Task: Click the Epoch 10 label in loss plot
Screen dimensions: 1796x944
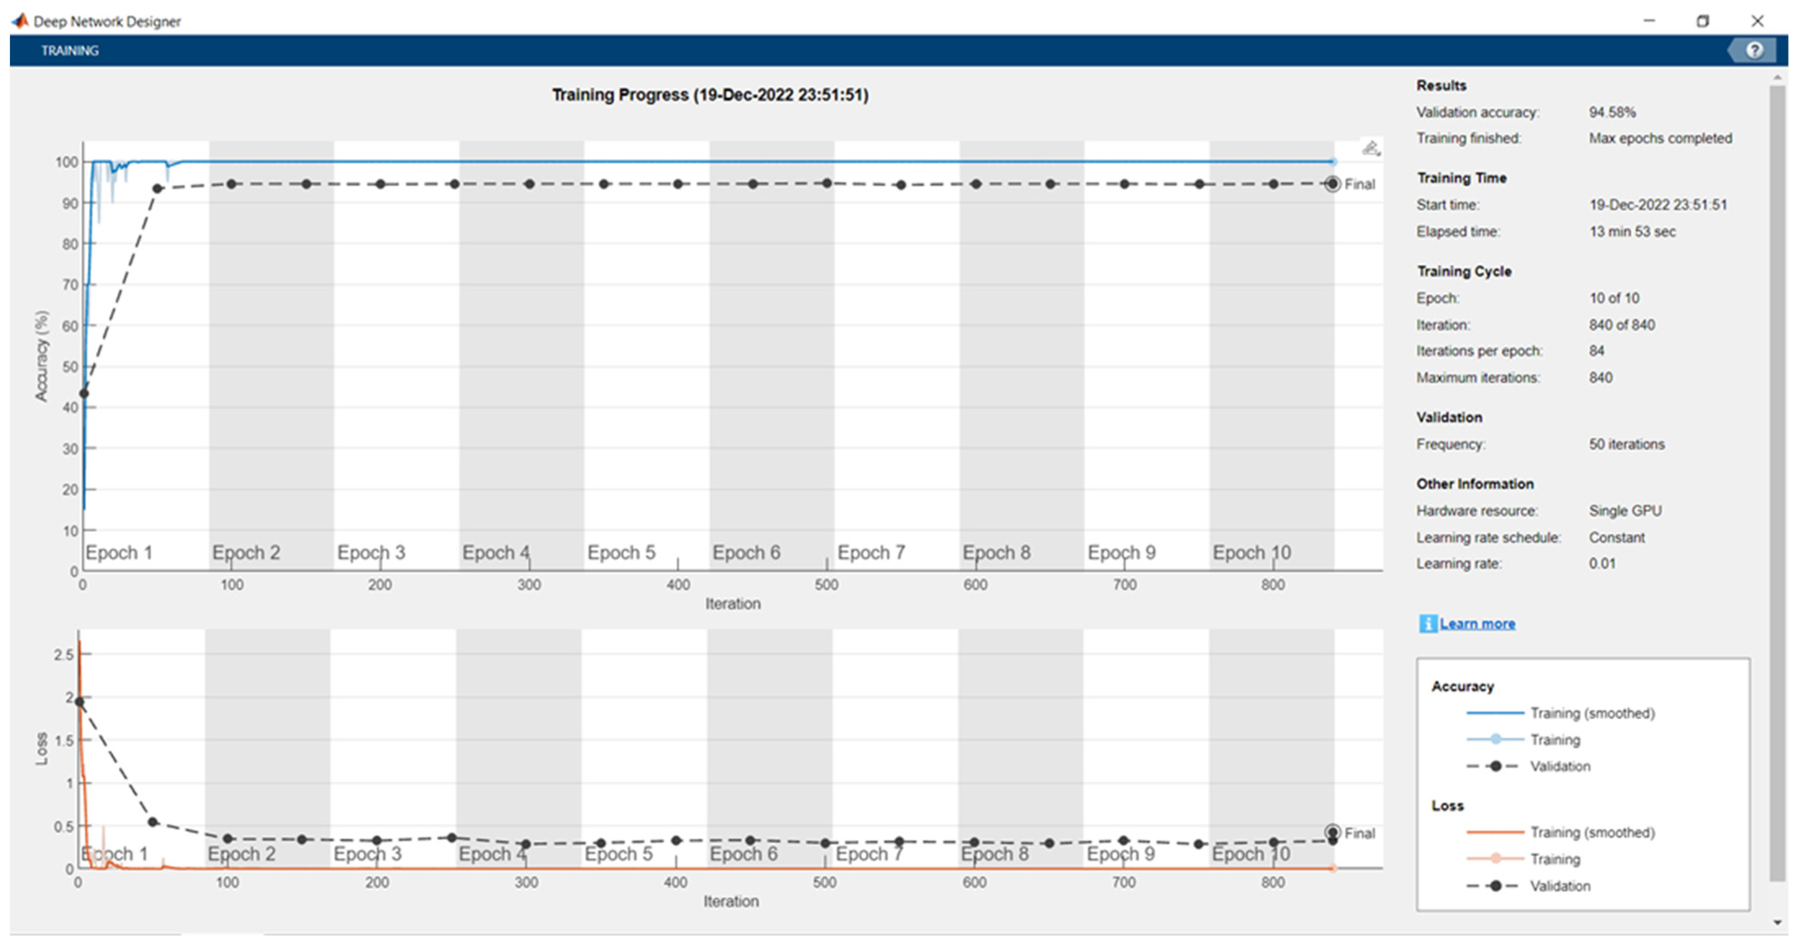Action: pos(1251,854)
